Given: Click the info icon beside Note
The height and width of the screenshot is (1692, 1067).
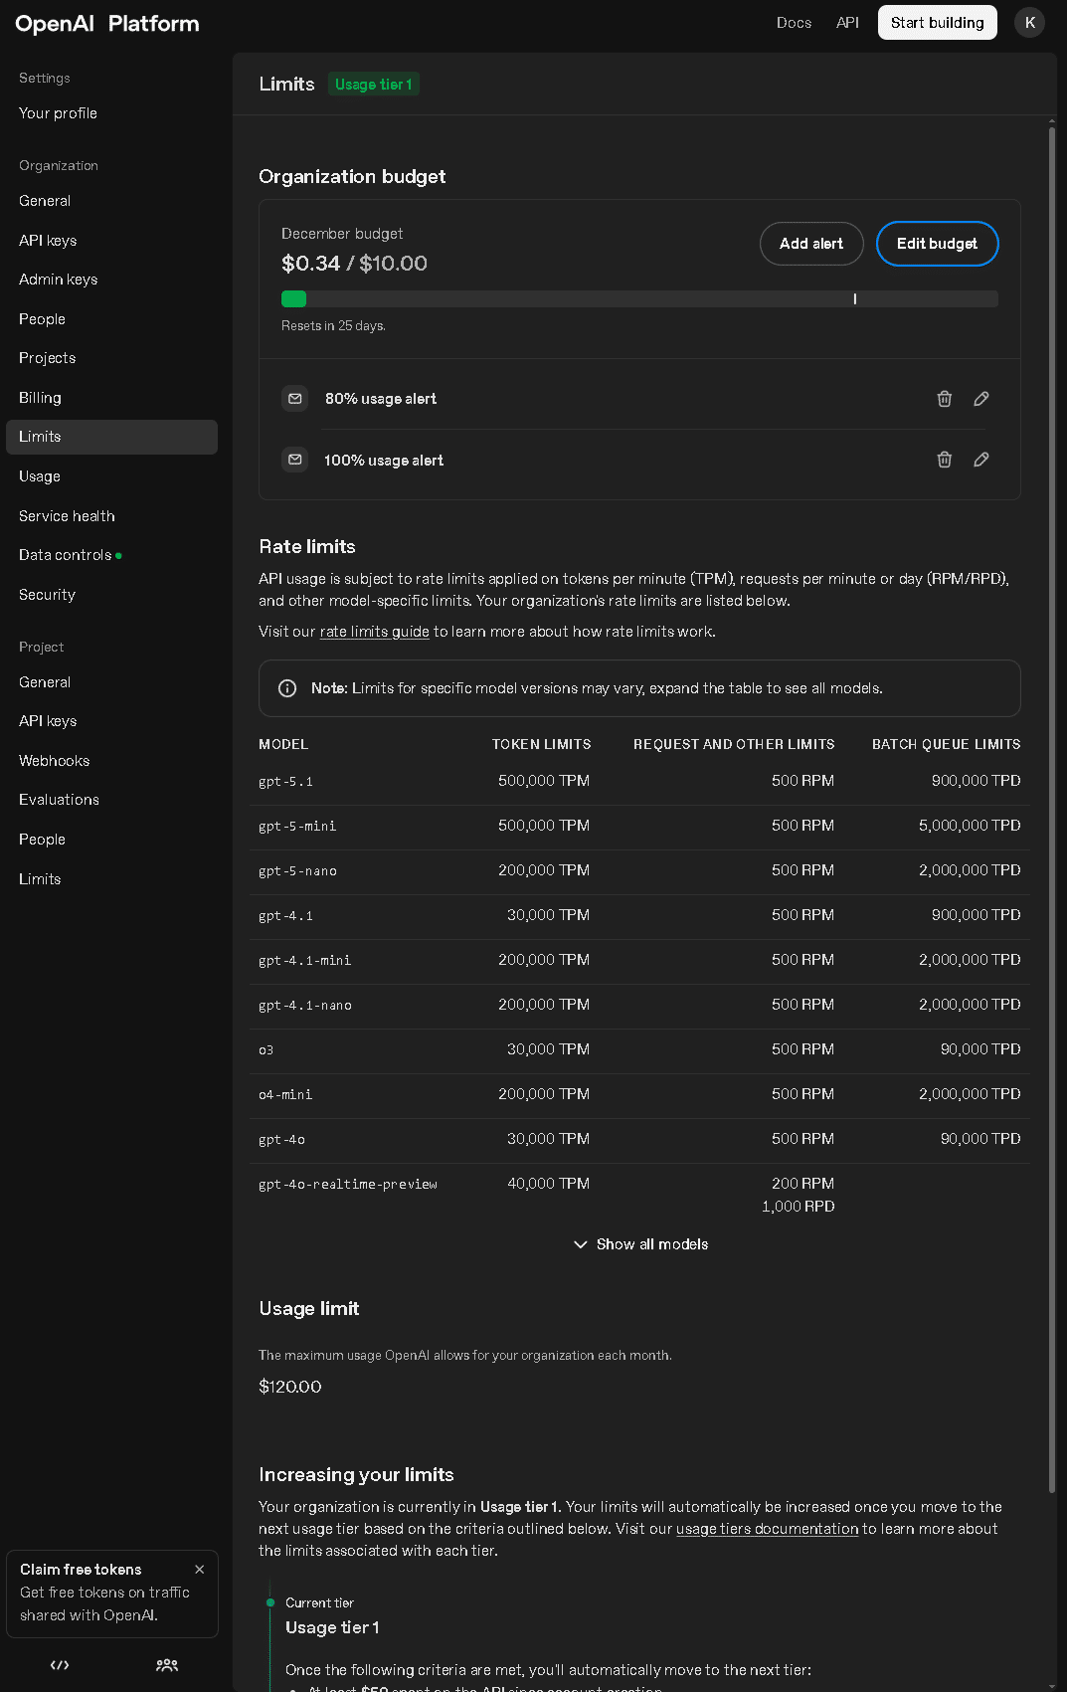Looking at the screenshot, I should (x=287, y=688).
